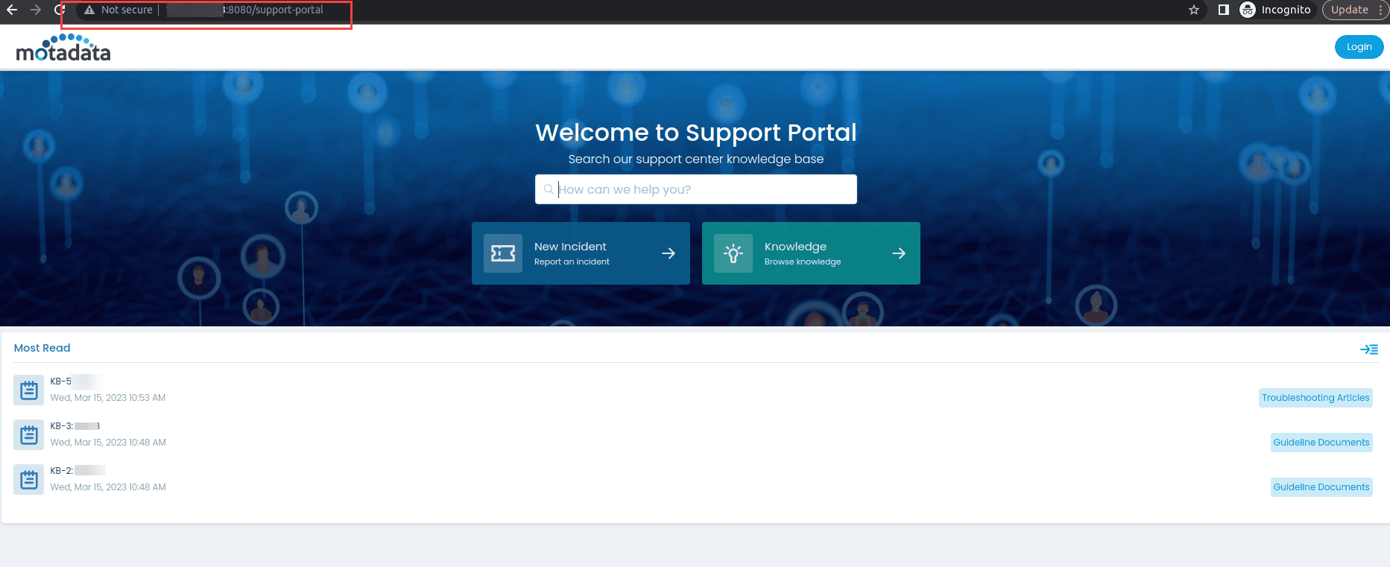Open the KB-2 article title

(x=78, y=471)
